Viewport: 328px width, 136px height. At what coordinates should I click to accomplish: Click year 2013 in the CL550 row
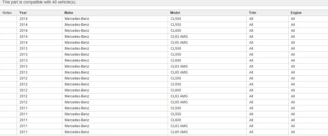(x=23, y=55)
